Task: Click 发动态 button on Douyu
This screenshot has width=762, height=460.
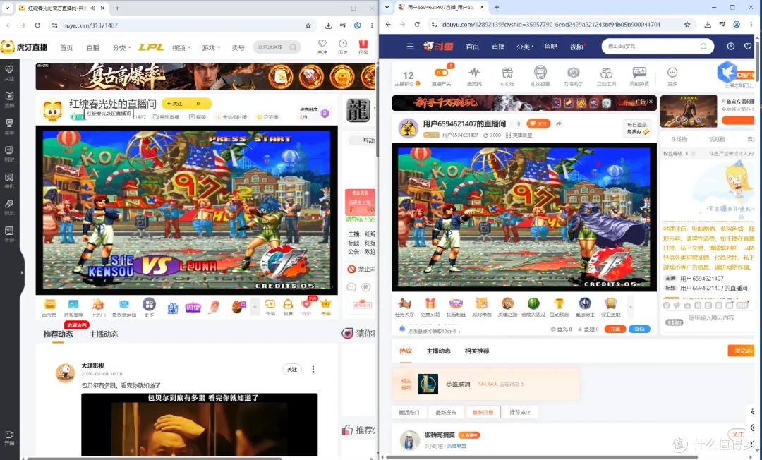Action: [742, 350]
